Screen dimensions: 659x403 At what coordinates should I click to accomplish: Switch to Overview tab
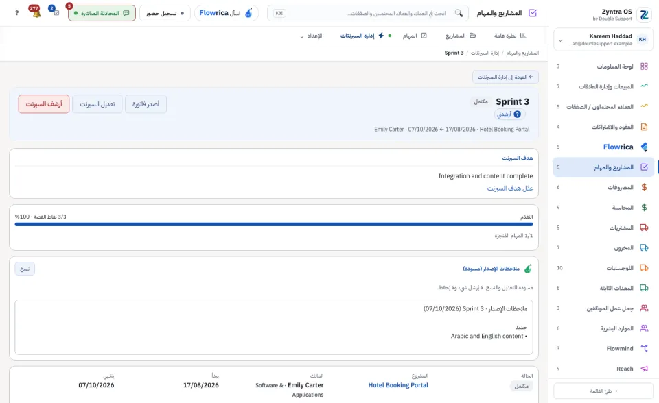tap(510, 36)
